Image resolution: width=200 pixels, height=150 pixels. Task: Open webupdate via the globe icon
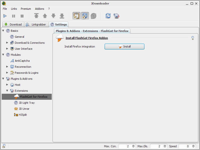pos(116,16)
